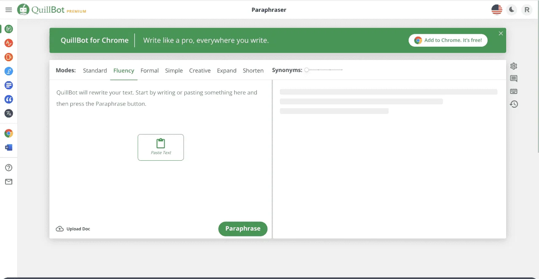Click Add to Chrome. It's free! button
Image resolution: width=539 pixels, height=279 pixels.
(448, 40)
